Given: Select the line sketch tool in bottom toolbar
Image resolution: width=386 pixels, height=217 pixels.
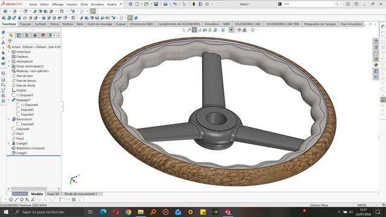Looking at the screenshot, I should [x=16, y=200].
